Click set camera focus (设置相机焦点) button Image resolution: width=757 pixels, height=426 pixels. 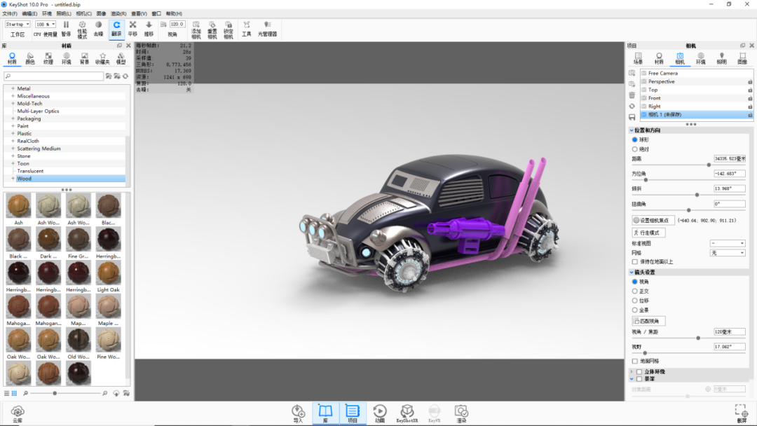pos(653,220)
